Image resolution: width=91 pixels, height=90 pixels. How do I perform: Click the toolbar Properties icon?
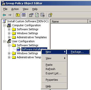tap(31, 15)
